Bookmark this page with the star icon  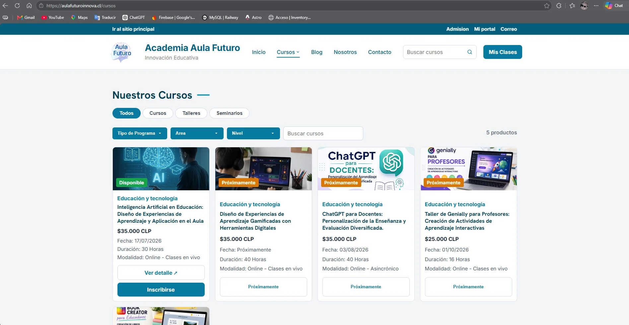[547, 6]
